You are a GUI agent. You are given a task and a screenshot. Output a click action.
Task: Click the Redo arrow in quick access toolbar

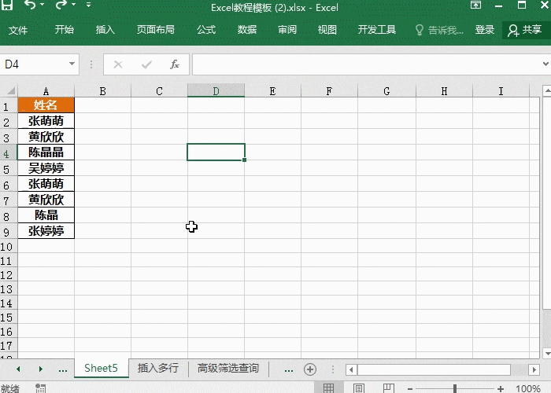coord(61,6)
